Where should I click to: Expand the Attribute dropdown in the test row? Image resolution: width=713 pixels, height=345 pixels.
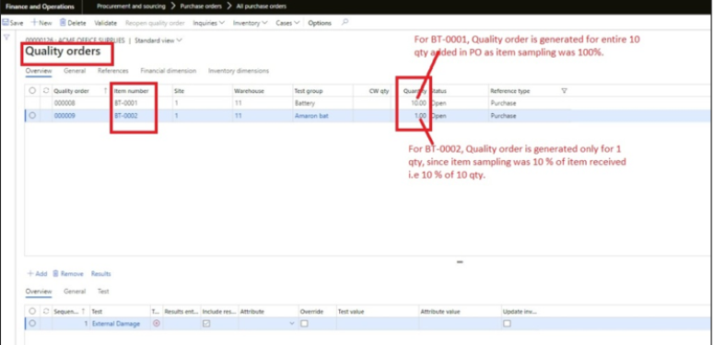[291, 324]
